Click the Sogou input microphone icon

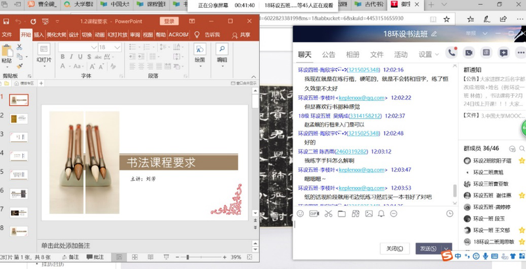click(485, 257)
